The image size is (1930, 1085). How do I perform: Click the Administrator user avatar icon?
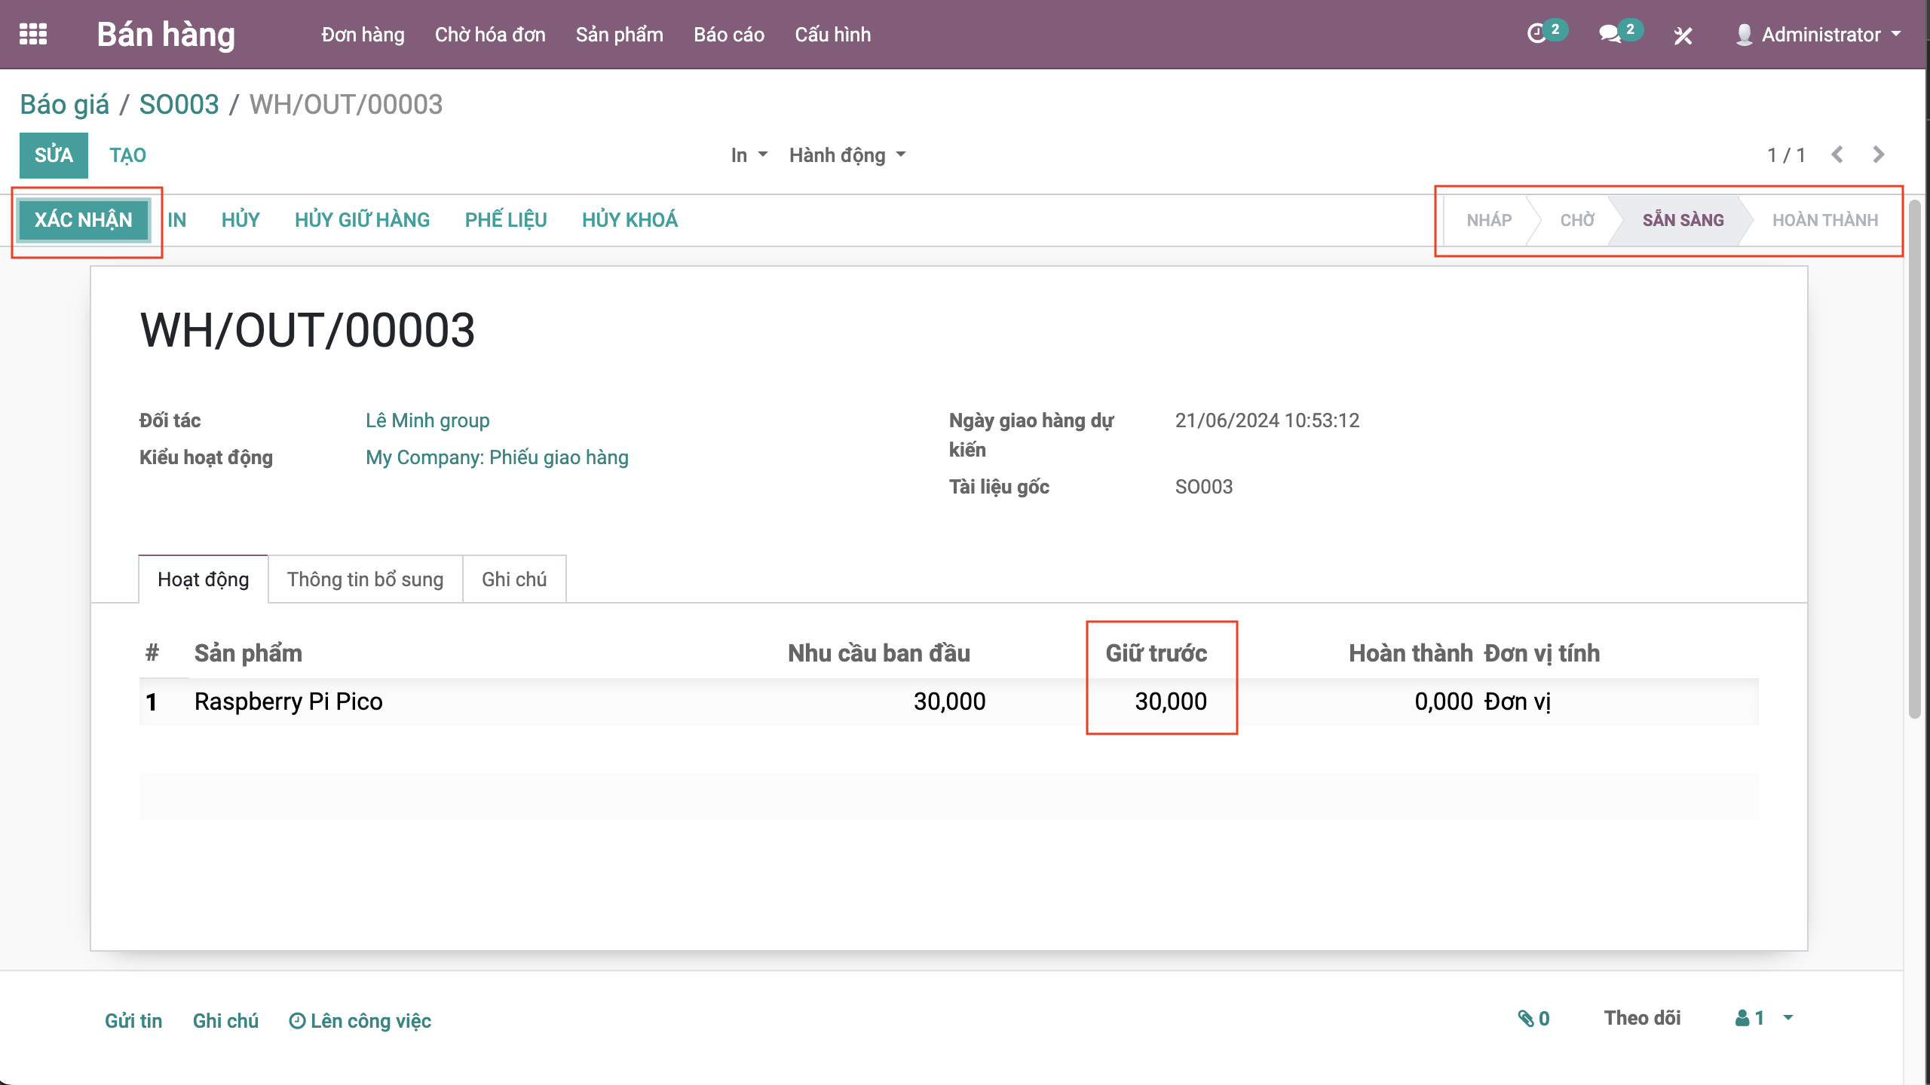tap(1744, 35)
